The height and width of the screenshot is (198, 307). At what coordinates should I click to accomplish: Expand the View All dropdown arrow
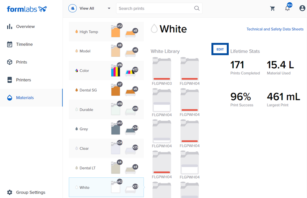click(109, 8)
